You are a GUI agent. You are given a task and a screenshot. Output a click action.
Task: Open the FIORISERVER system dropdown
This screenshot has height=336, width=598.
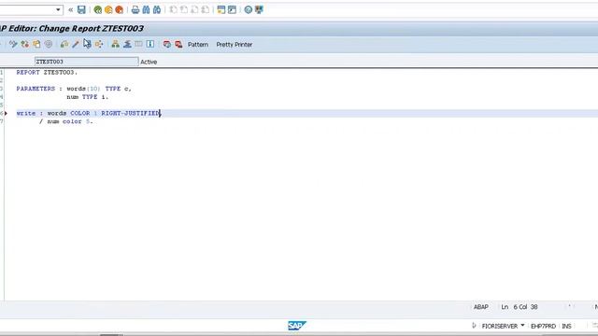[522, 326]
